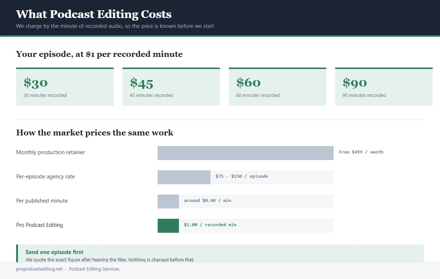The height and width of the screenshot is (279, 440).
Task: Click 'Your episode, at $1 per recorded minute' heading
Action: [x=99, y=54]
